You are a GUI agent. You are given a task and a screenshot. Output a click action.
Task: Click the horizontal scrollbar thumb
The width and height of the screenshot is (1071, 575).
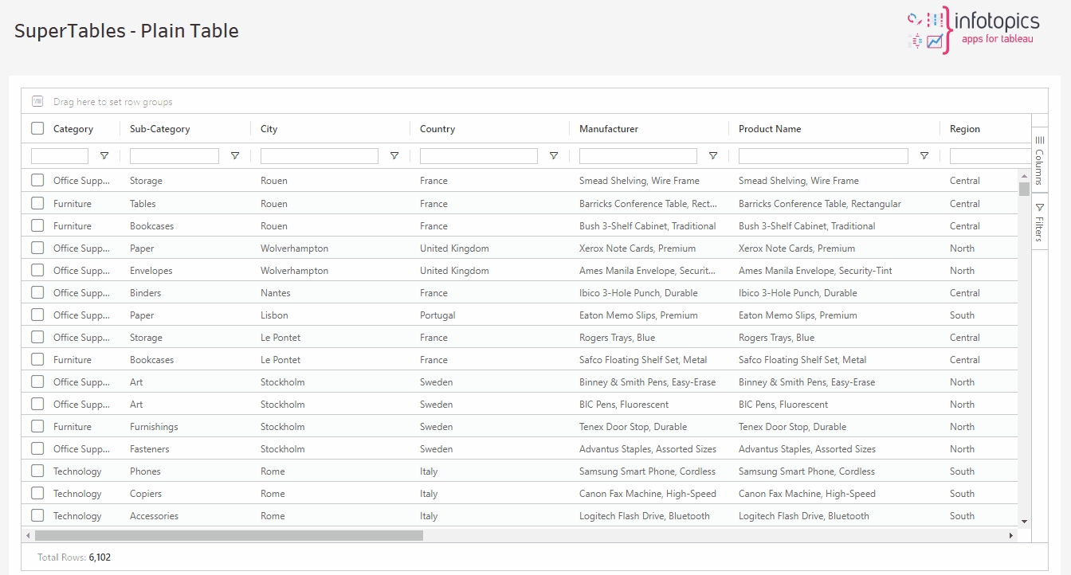(229, 536)
